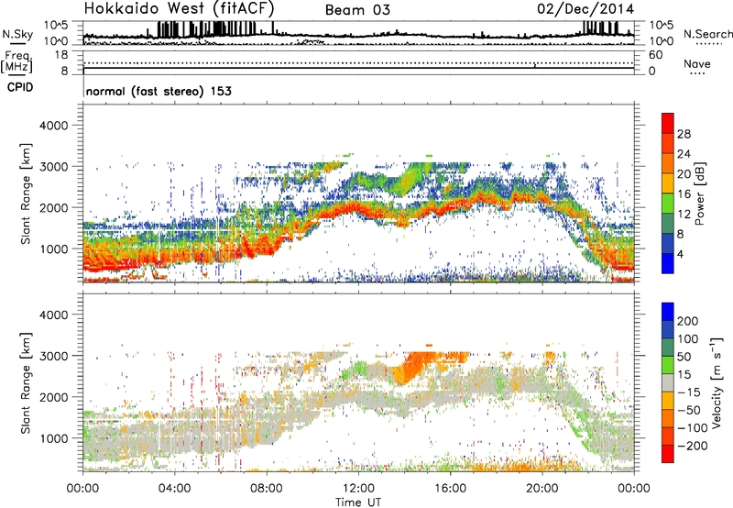Click the '20:00' time axis label
This screenshot has width=733, height=508.
pyautogui.click(x=542, y=489)
